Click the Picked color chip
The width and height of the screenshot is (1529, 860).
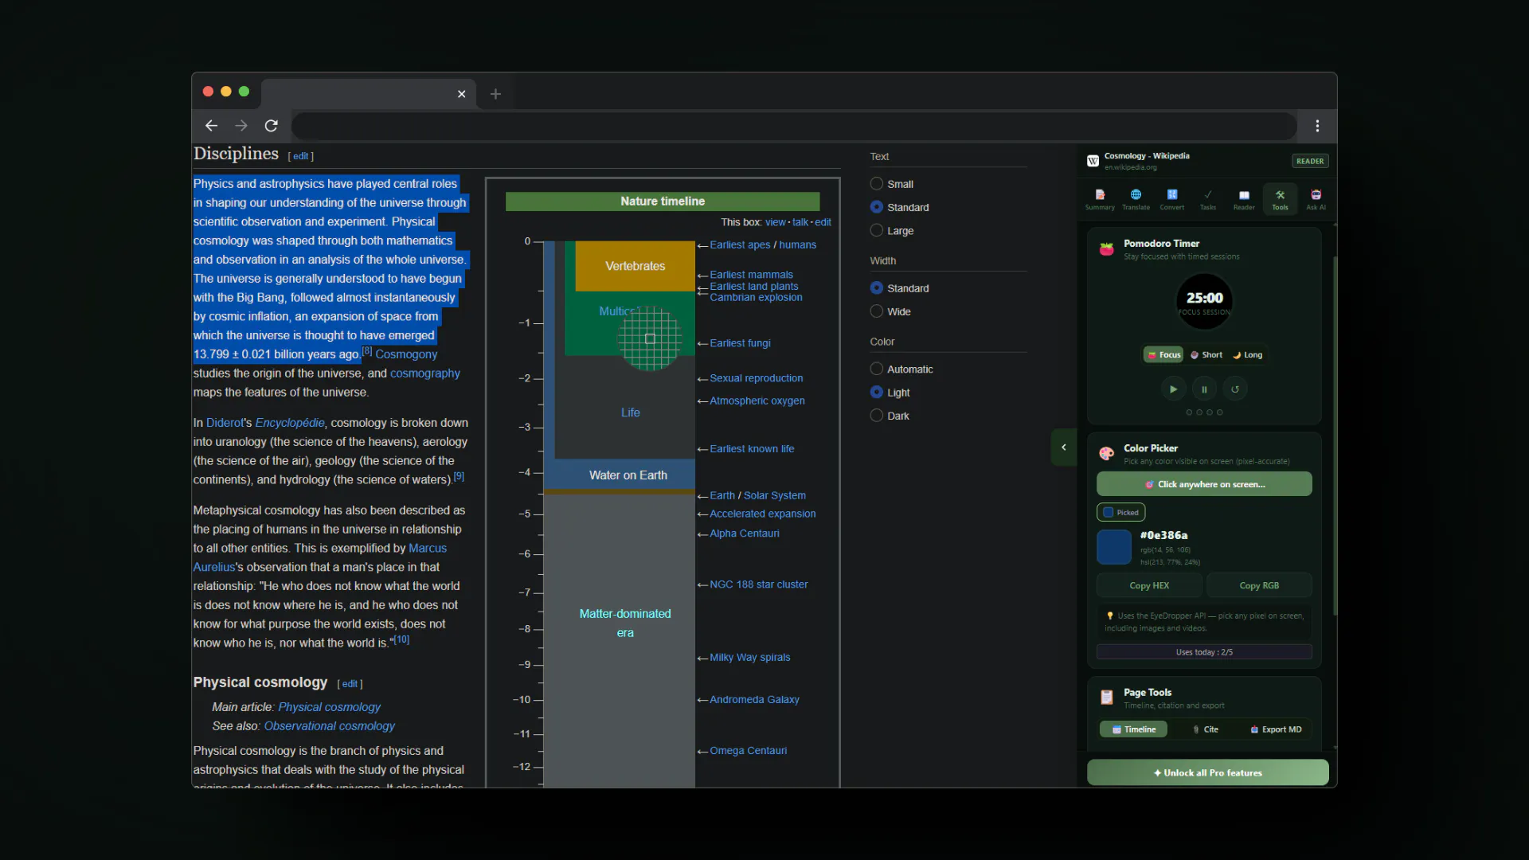pyautogui.click(x=1120, y=513)
